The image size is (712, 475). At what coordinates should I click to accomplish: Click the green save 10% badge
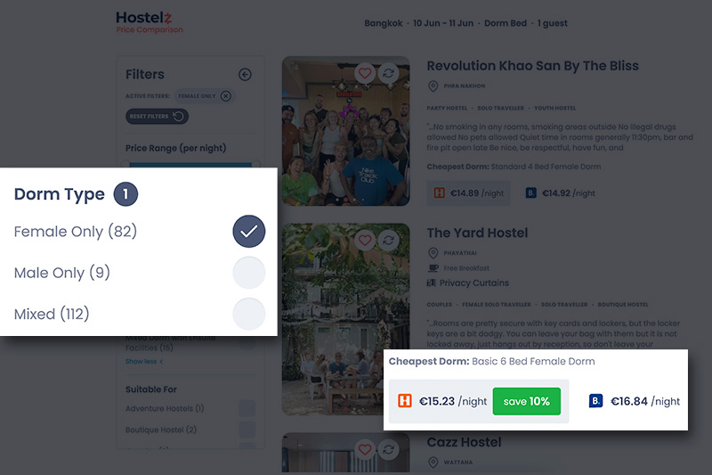click(x=527, y=401)
